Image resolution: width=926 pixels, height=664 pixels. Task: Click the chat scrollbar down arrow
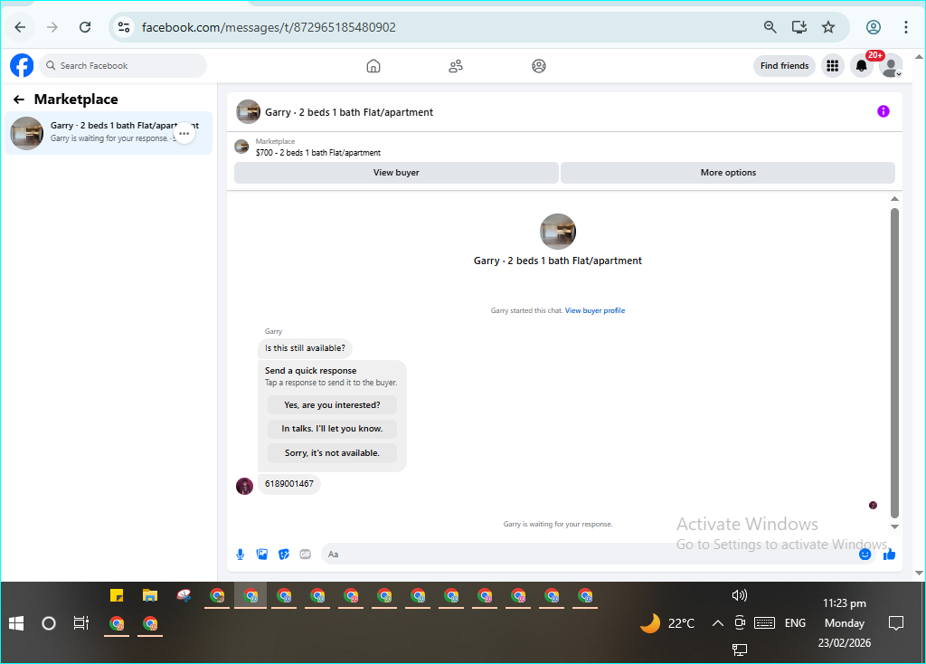click(x=894, y=526)
